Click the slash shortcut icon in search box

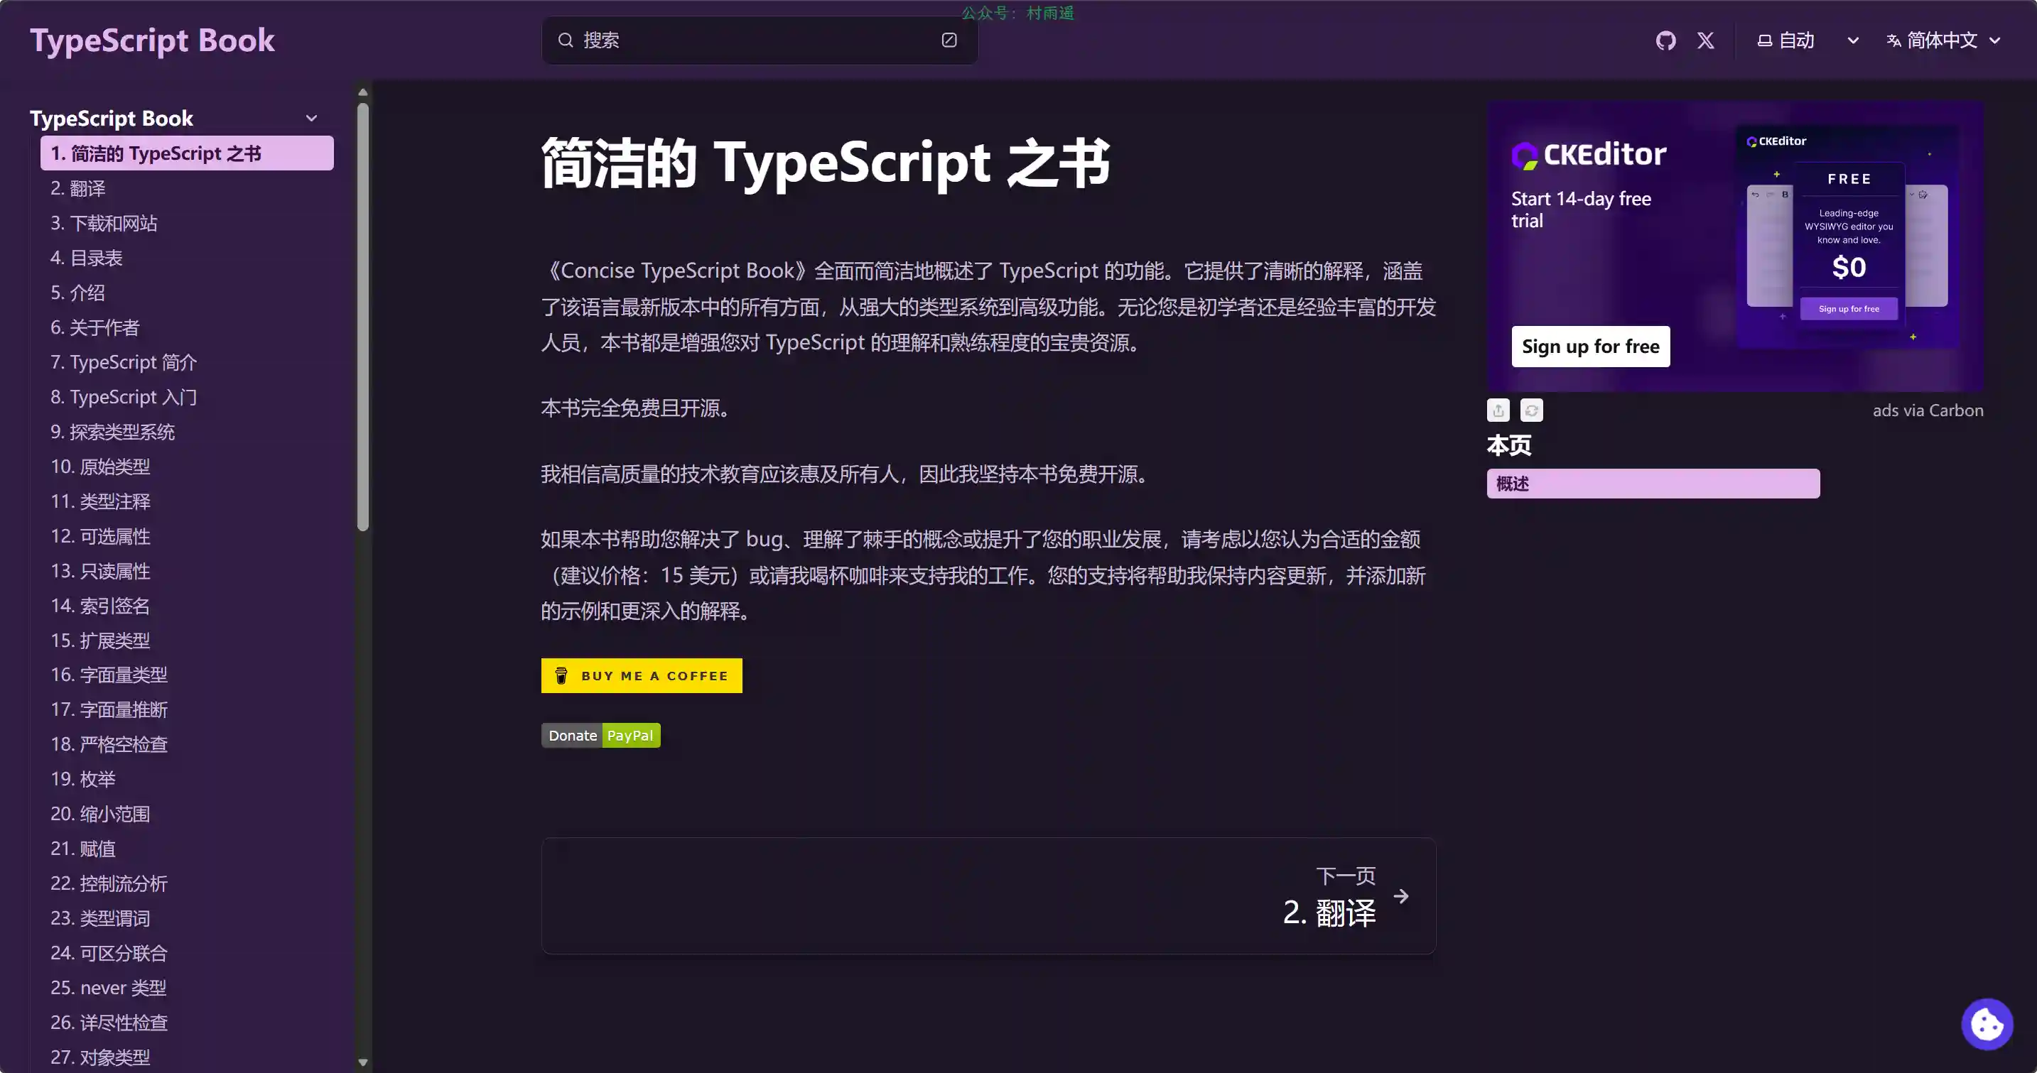pyautogui.click(x=949, y=40)
